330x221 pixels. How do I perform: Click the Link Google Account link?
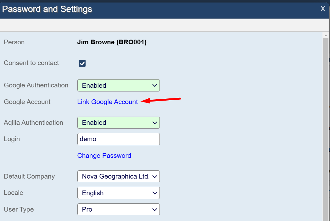point(107,102)
